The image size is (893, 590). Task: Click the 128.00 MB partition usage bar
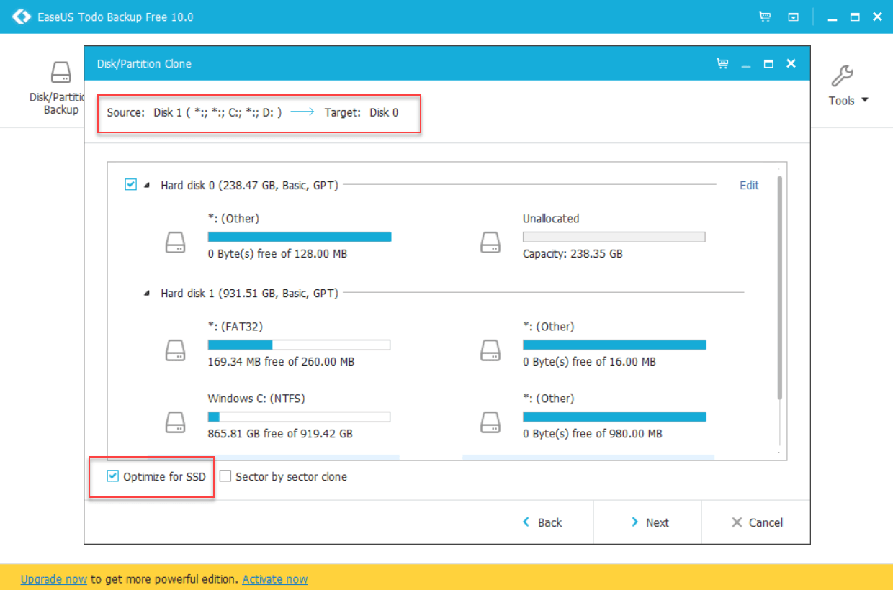(300, 237)
